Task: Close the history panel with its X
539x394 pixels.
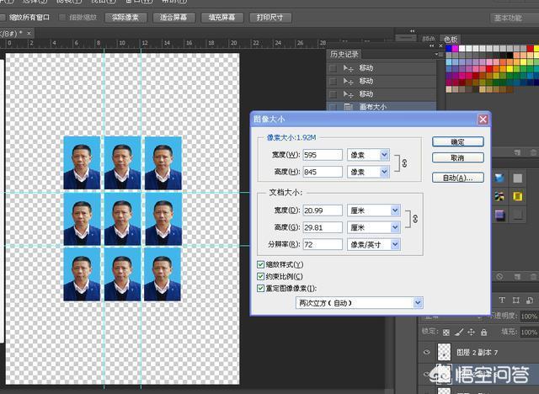Action: pyautogui.click(x=441, y=45)
